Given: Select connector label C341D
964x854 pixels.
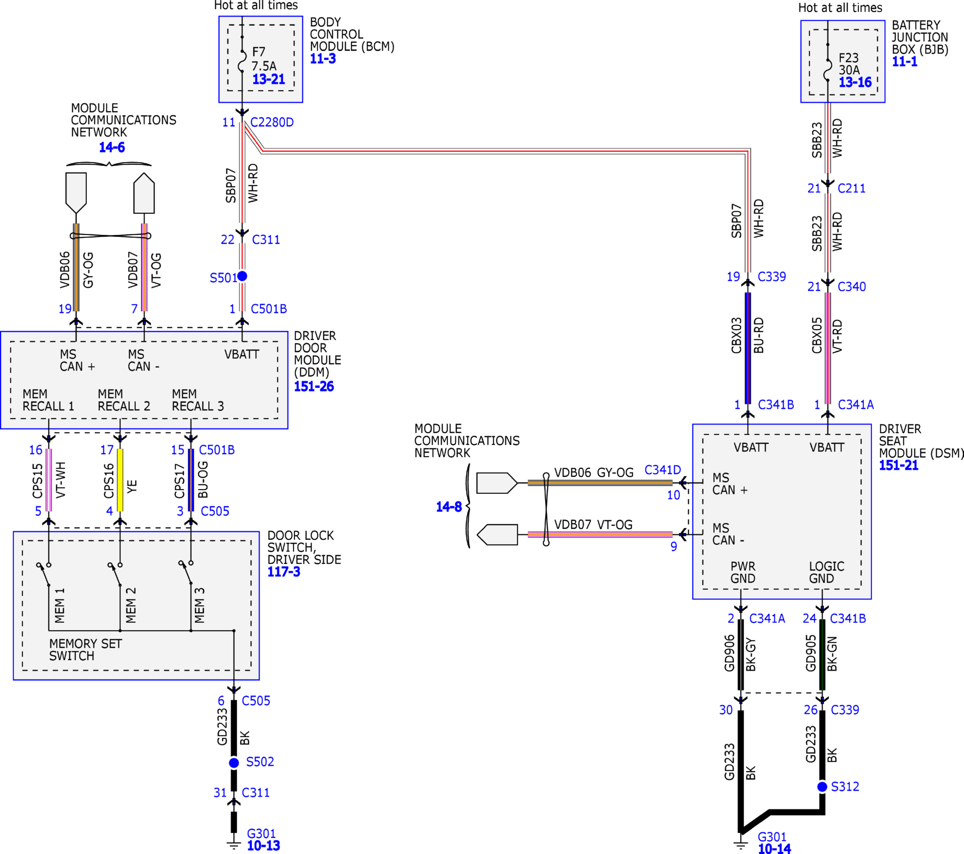Looking at the screenshot, I should click(663, 470).
